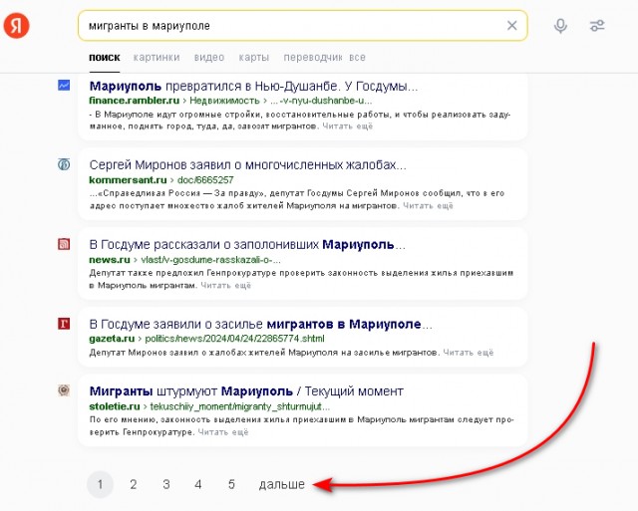Go to results page 2
638x511 pixels.
[133, 484]
